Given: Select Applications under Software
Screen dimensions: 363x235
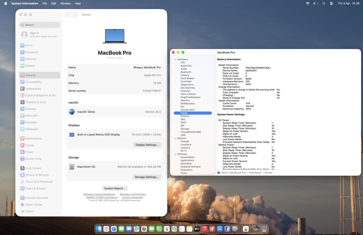Looking at the screenshot, I should (188, 161).
